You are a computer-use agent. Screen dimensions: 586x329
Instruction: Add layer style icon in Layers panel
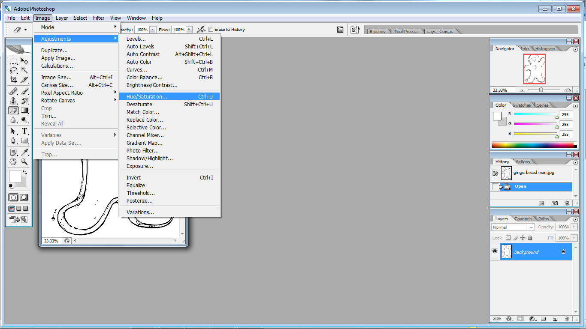pyautogui.click(x=509, y=319)
